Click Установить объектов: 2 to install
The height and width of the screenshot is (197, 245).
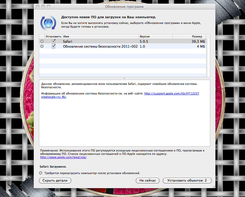coord(187,181)
